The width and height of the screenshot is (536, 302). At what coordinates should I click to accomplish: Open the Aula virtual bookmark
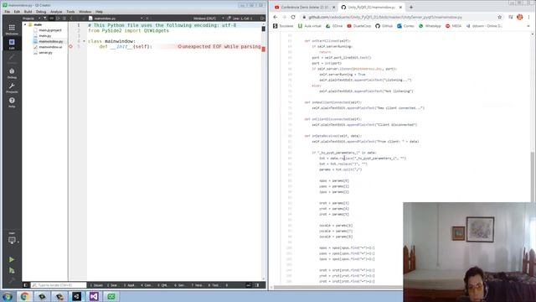click(309, 26)
